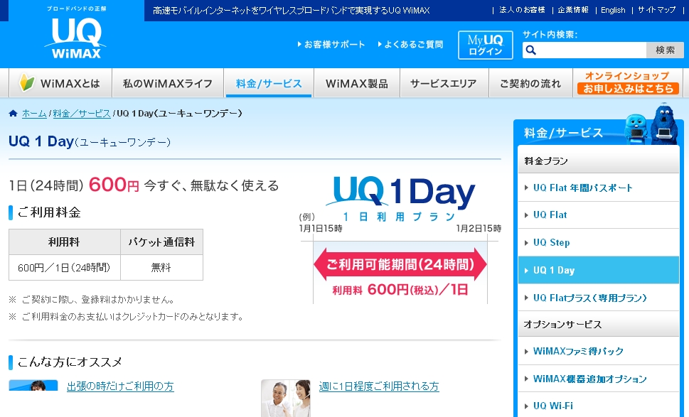Open the ご契約の流れ tab

click(x=531, y=83)
